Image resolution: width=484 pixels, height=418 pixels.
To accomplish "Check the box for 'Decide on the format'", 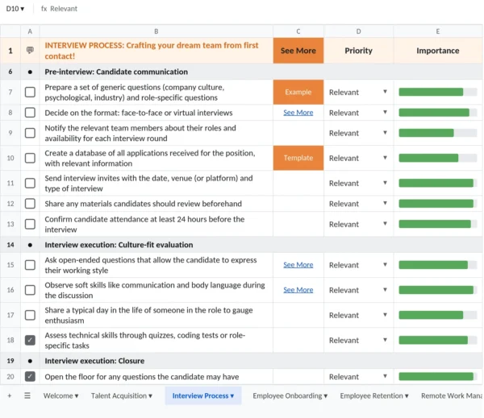I will (x=30, y=113).
